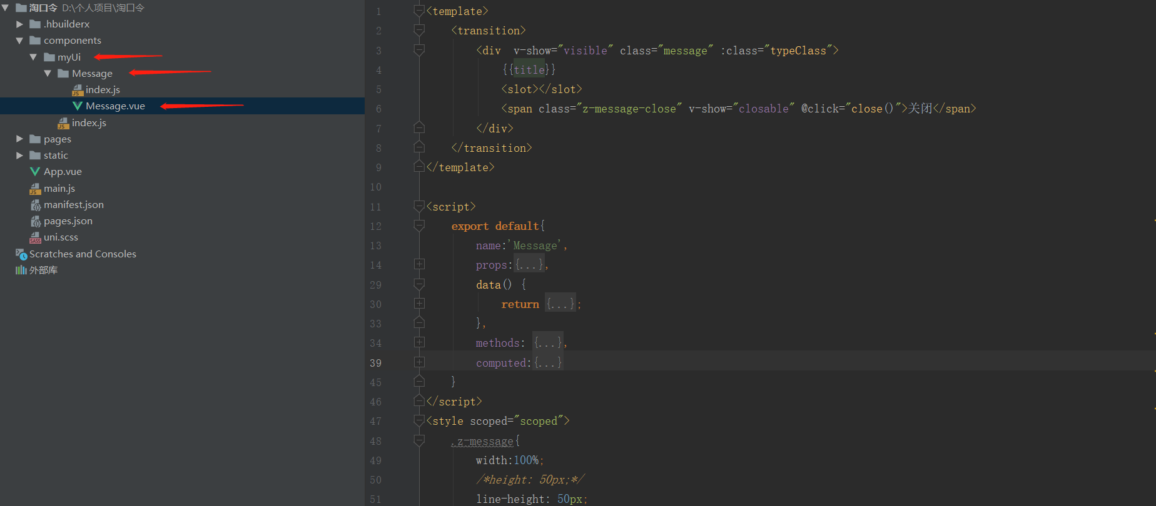Click the .hbuilderx folder icon
The image size is (1156, 506).
click(35, 24)
